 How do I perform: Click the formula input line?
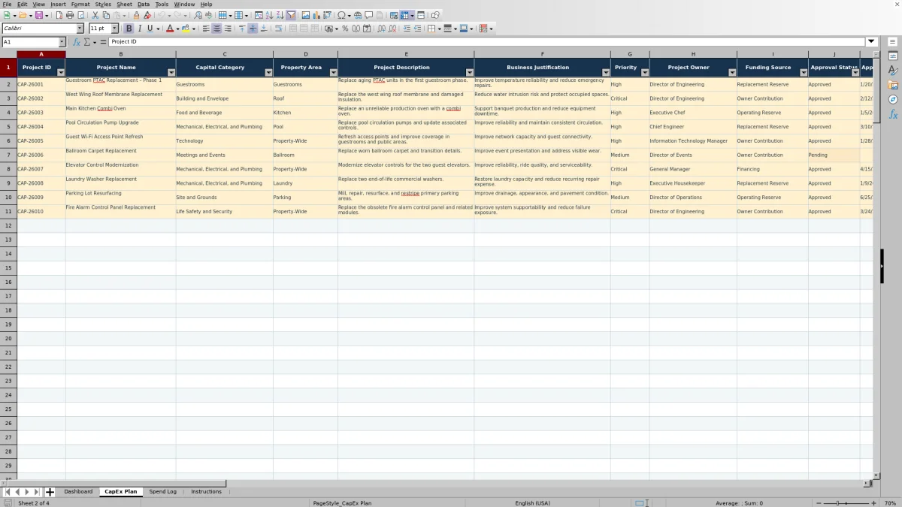tap(487, 42)
